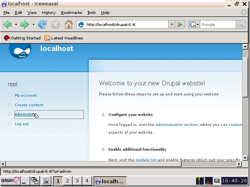Open the Help menu
This screenshot has width=250, height=187.
pyautogui.click(x=105, y=12)
